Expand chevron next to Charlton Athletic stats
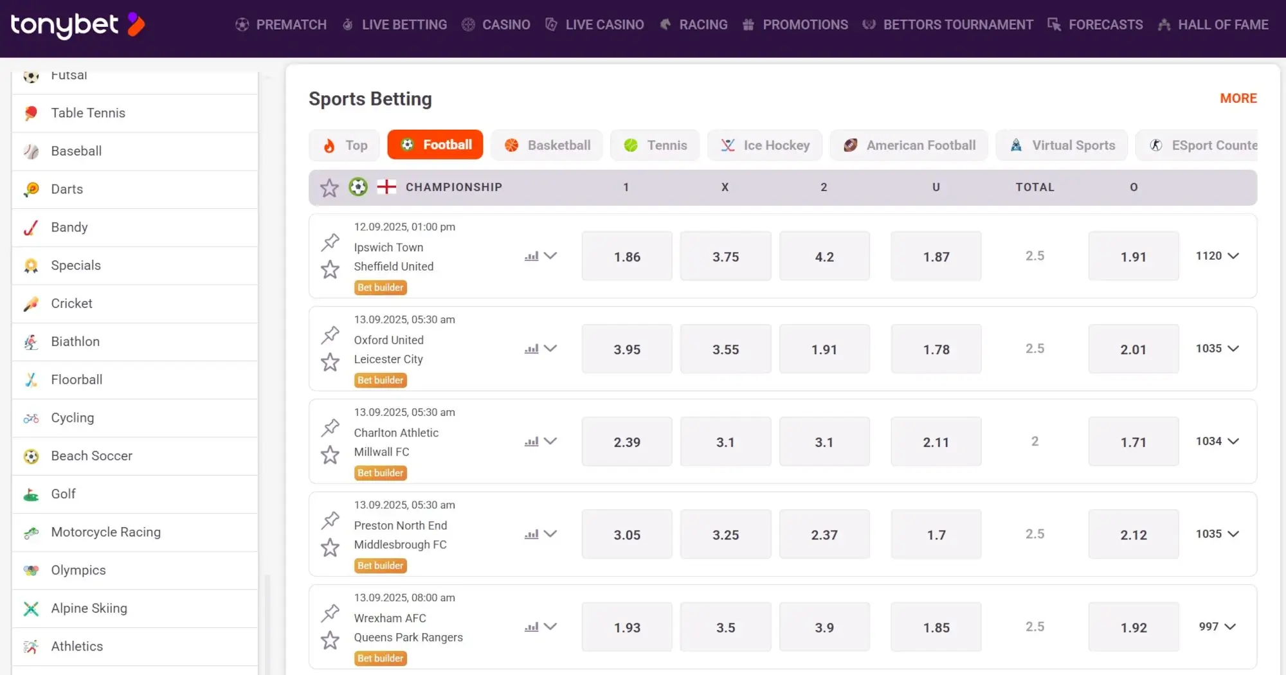Screen dimensions: 1286x675 550,442
